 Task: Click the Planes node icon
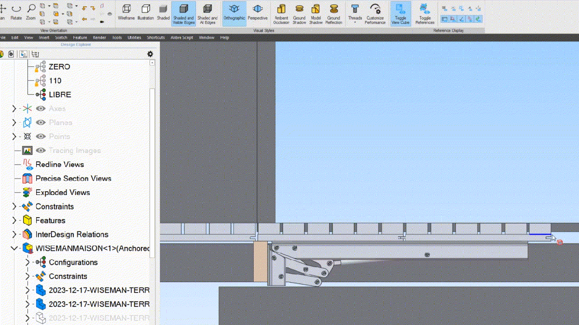[27, 123]
